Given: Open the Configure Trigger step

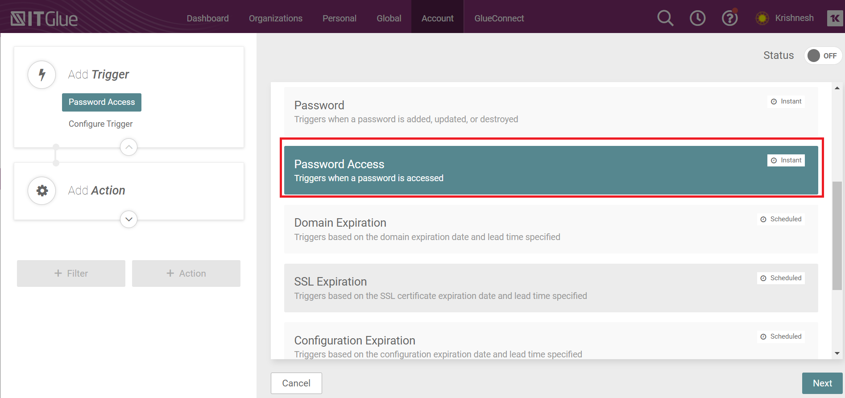Looking at the screenshot, I should [x=100, y=124].
